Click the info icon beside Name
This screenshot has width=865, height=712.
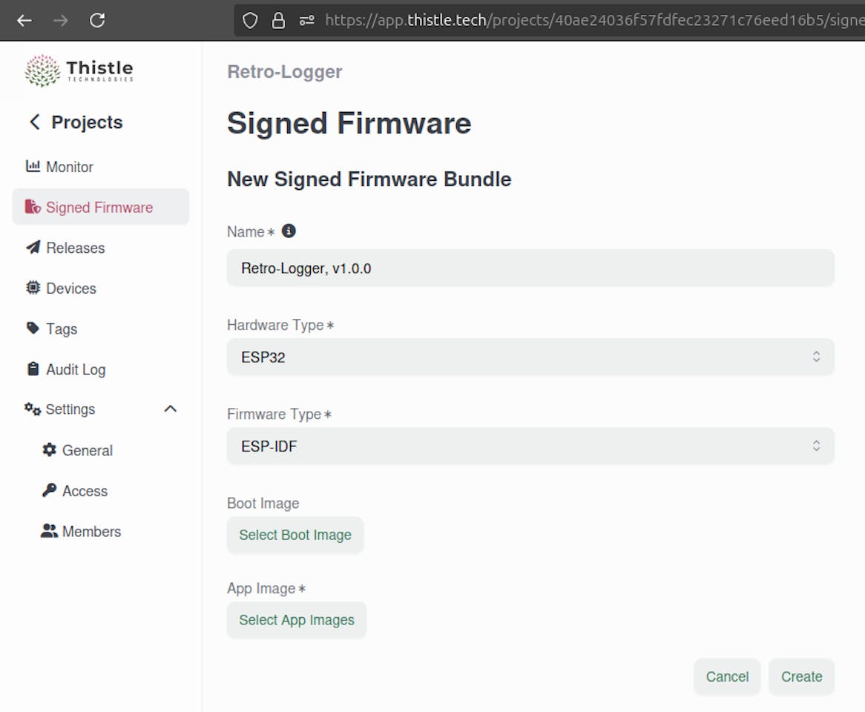click(289, 231)
